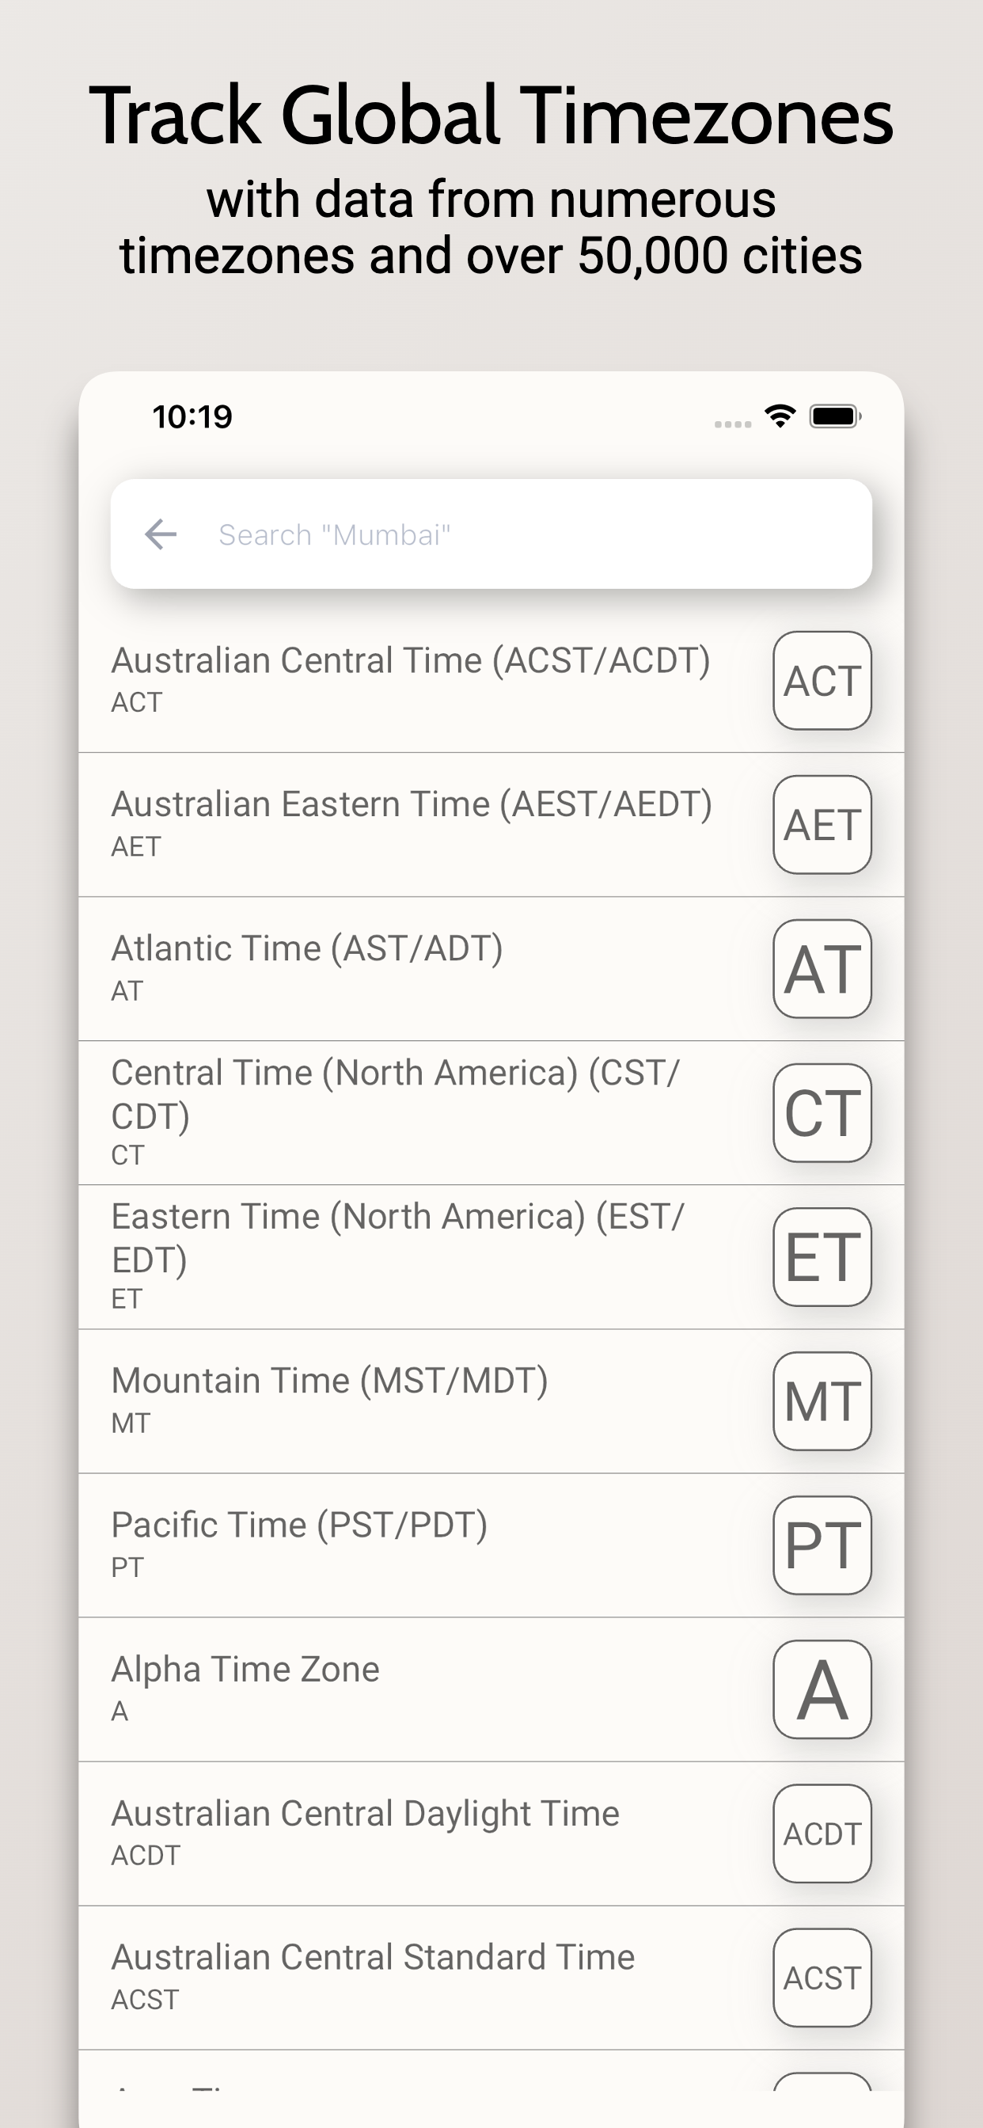
Task: Tap the back arrow in search bar
Action: coord(160,534)
